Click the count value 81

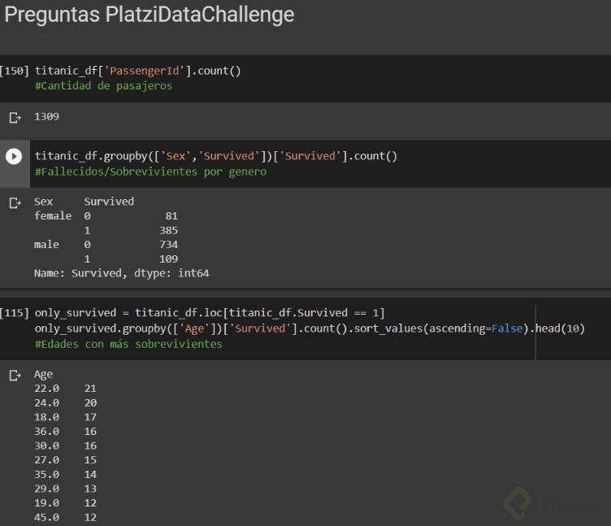pyautogui.click(x=171, y=216)
